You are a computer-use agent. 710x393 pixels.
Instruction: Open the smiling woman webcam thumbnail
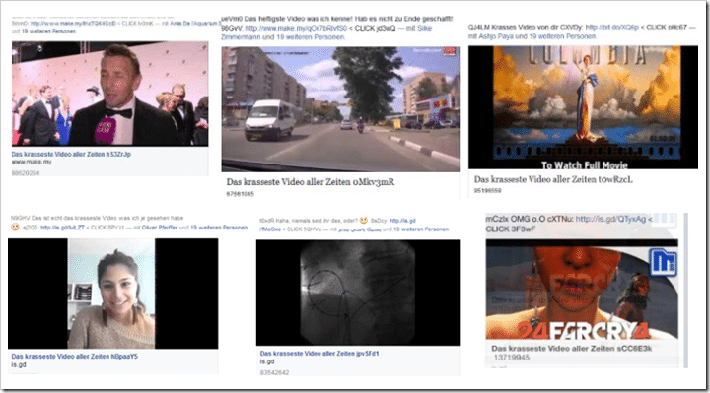click(112, 294)
